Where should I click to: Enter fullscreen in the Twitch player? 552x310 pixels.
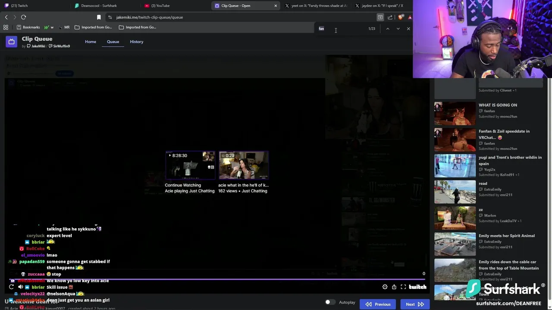tap(403, 287)
